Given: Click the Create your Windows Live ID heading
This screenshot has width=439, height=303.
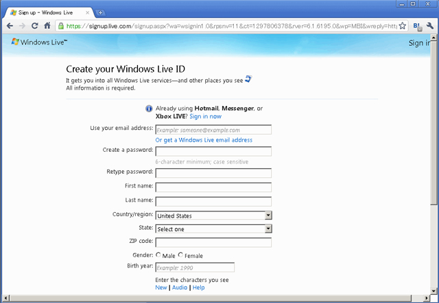Looking at the screenshot, I should coord(126,69).
